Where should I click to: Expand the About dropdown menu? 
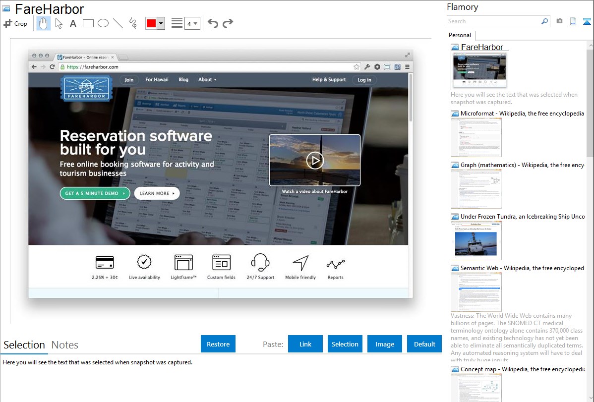click(207, 80)
